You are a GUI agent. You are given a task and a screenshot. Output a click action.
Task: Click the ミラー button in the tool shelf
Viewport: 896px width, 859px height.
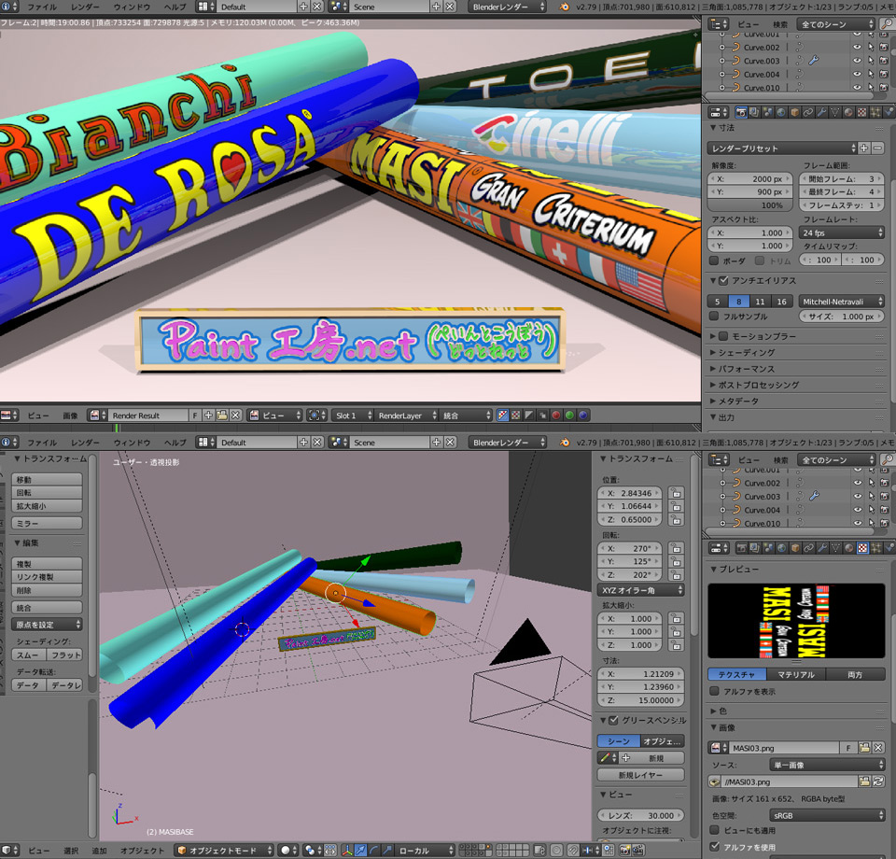[47, 524]
